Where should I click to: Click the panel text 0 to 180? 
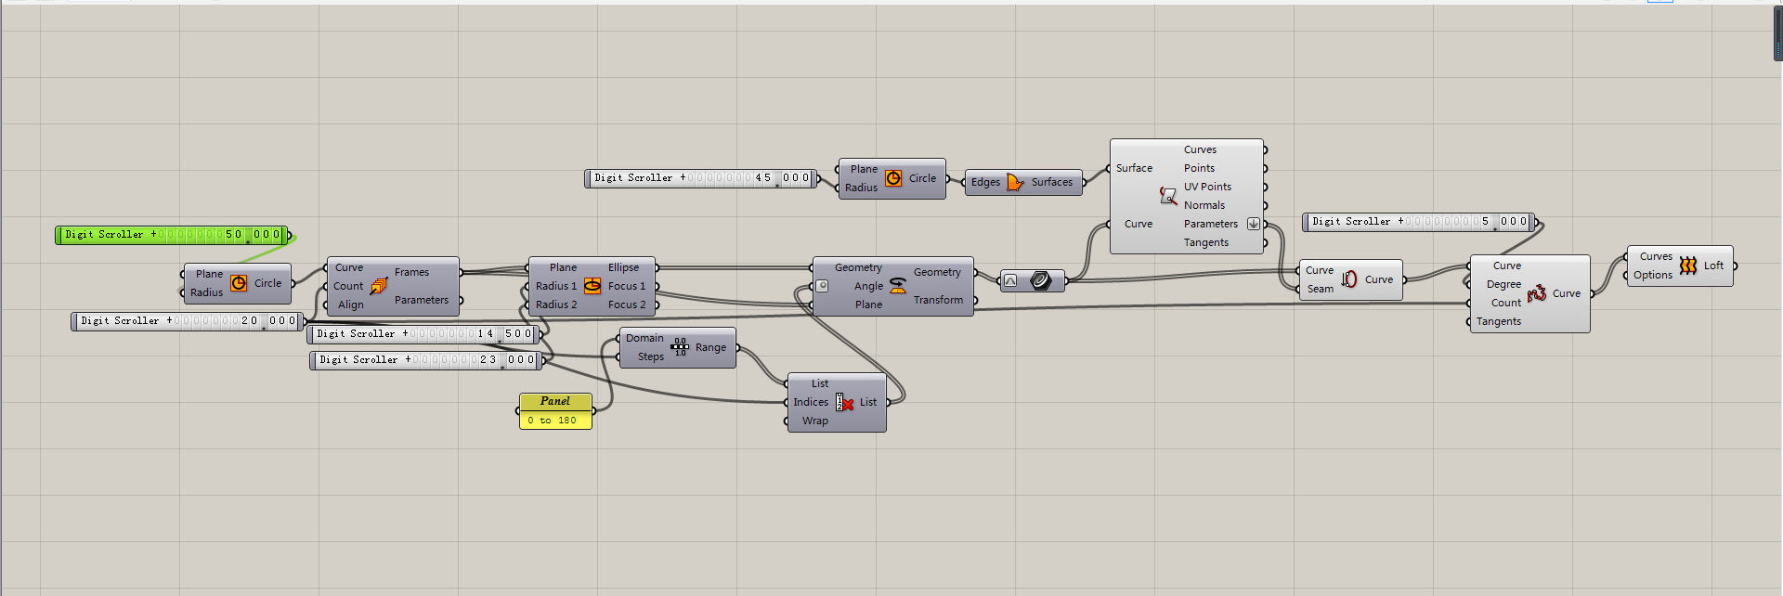click(x=552, y=421)
